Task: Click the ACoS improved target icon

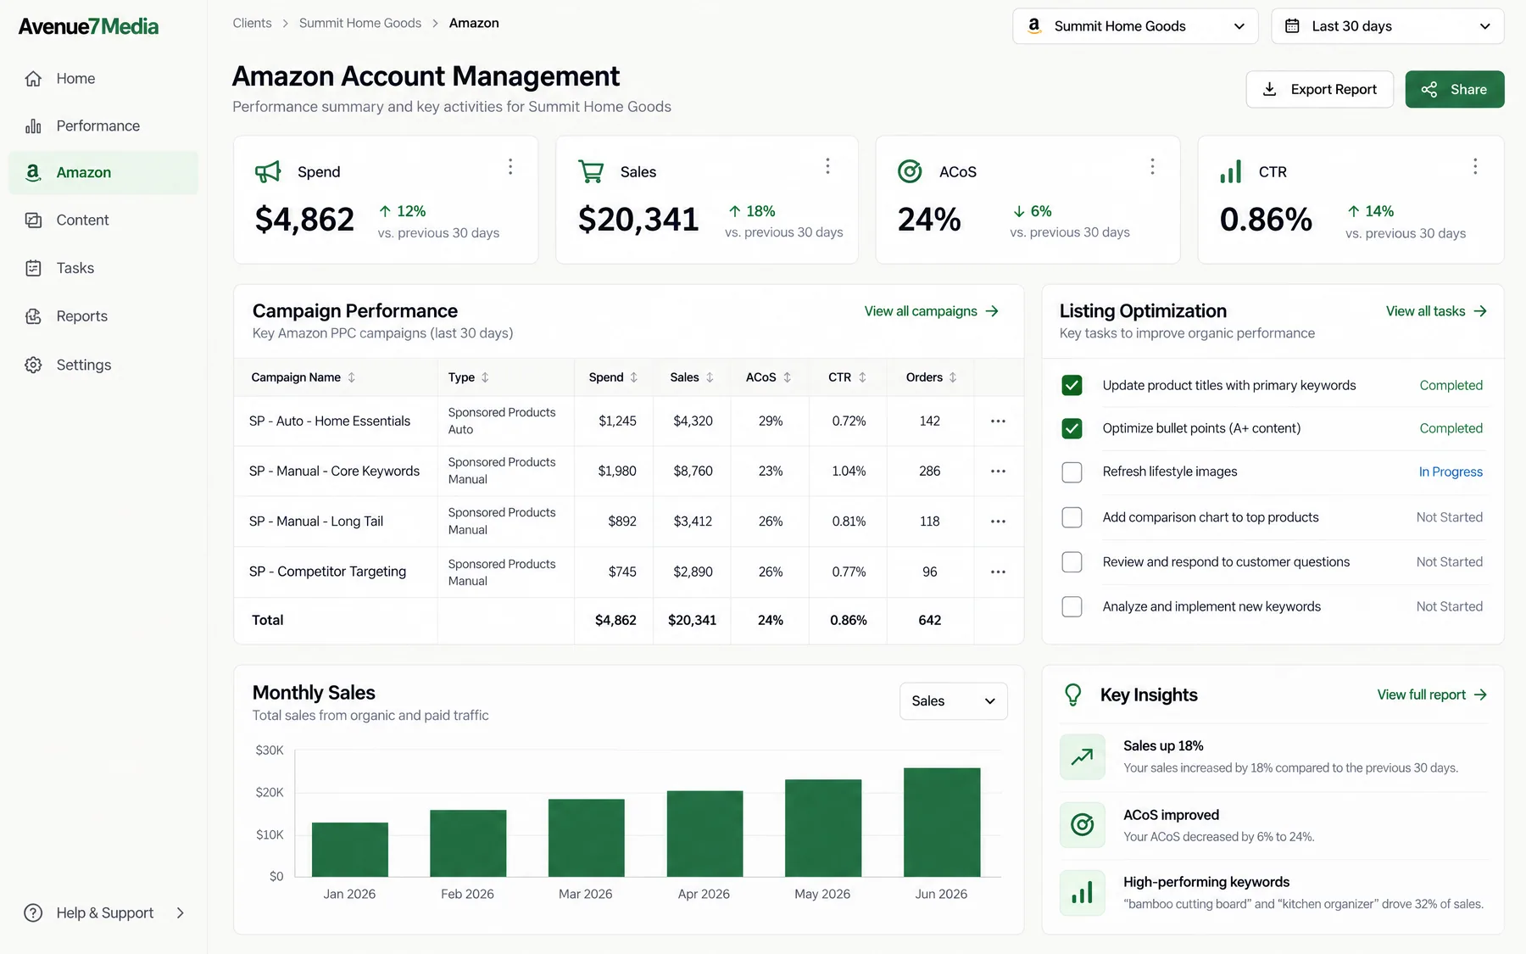Action: coord(1083,824)
